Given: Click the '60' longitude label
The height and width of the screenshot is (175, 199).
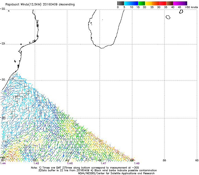Looking at the screenshot, I should click(197, 160).
